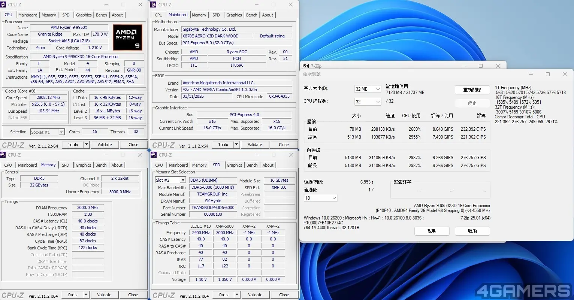574x300 pixels.
Task: Click the CPU-Z title icon in CPU tab window
Action: pyautogui.click(x=4, y=5)
